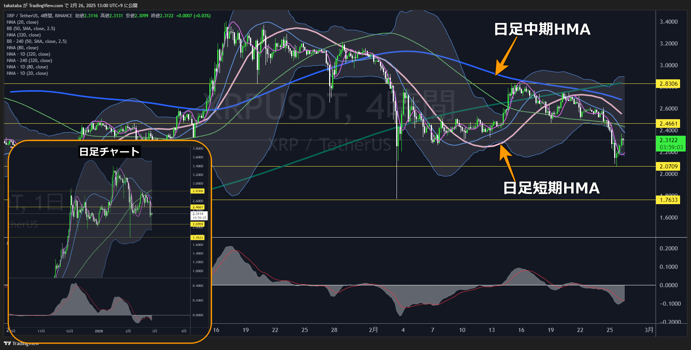
Task: Click the 03:59:03 countdown timer label
Action: tap(671, 147)
